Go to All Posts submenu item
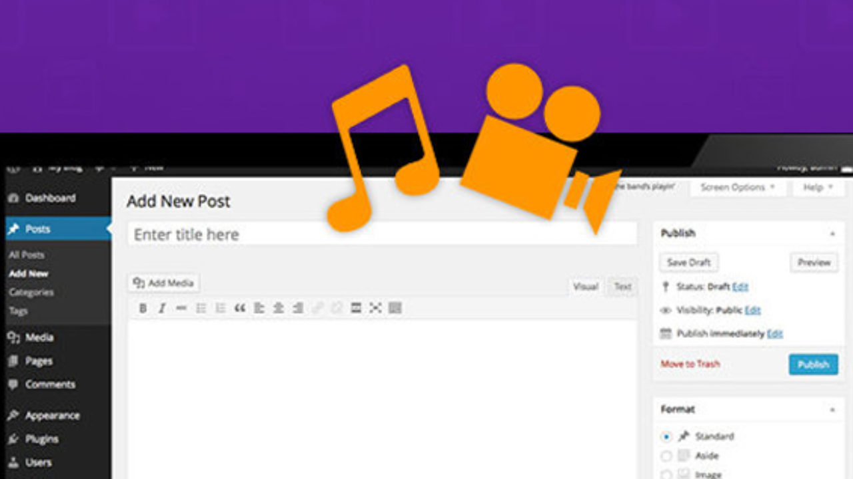 point(27,255)
